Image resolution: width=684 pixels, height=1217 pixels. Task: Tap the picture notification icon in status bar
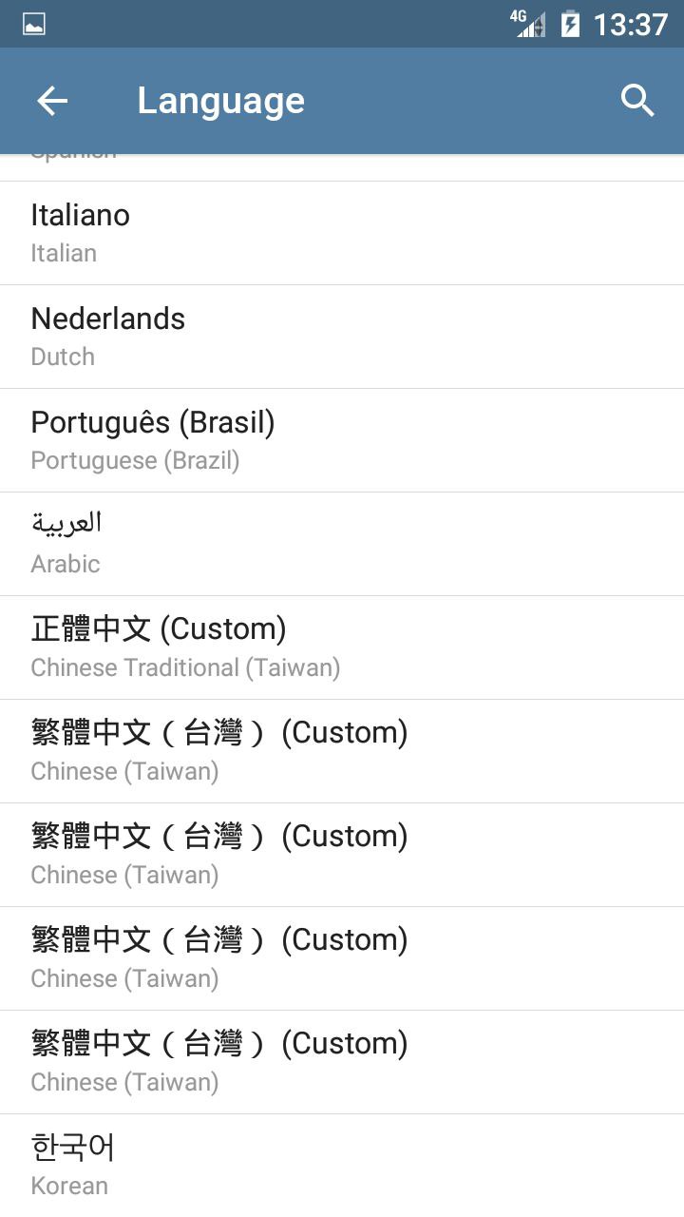(x=34, y=25)
